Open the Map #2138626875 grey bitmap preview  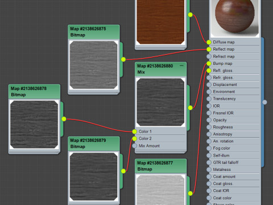tap(94, 65)
